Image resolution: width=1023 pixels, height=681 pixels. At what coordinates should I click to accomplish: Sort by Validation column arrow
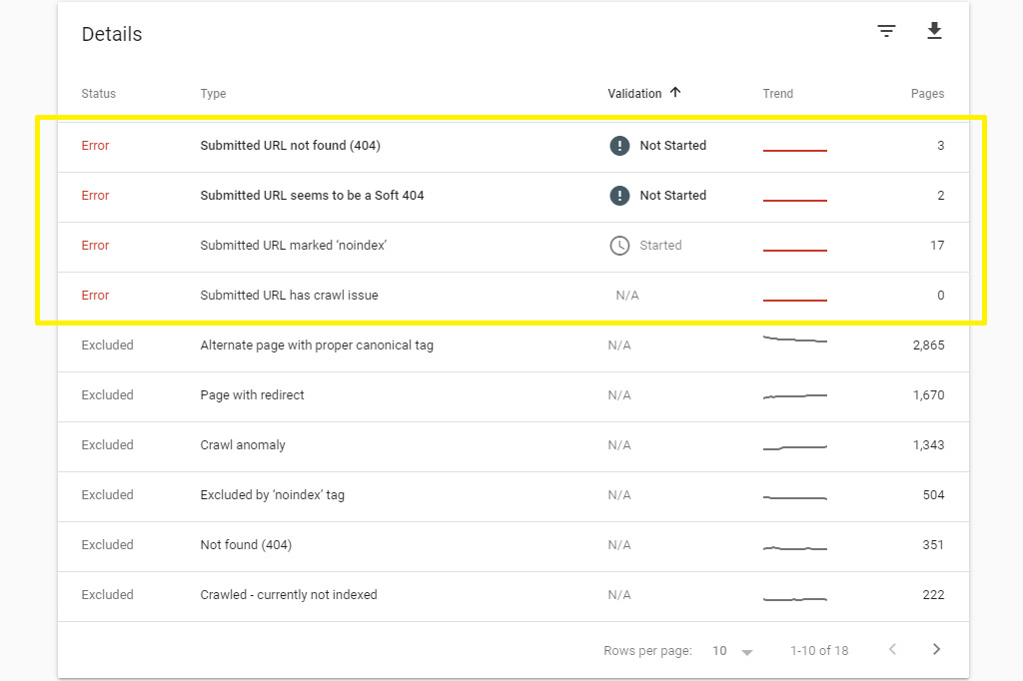pos(675,93)
